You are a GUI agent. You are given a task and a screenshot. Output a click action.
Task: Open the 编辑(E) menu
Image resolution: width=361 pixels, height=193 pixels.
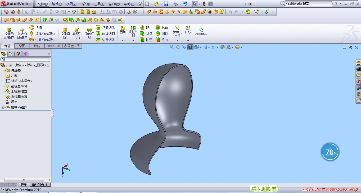point(57,4)
